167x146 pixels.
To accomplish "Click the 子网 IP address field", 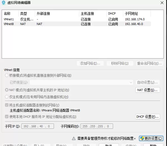I will [x=38, y=126].
